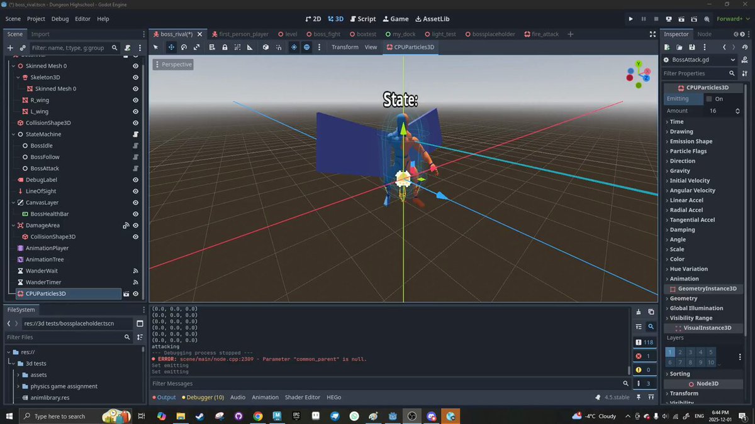Clear output with the broom icon
Viewport: 755px width, 424px height.
(x=639, y=312)
